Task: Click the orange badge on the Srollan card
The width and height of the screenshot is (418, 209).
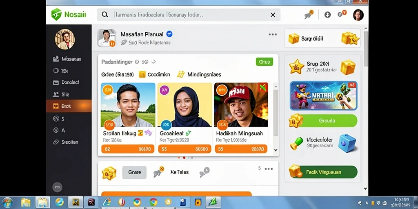Action: point(108,90)
